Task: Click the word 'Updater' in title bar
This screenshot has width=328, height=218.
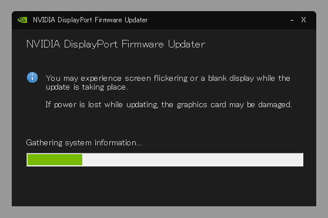Action: (x=136, y=20)
